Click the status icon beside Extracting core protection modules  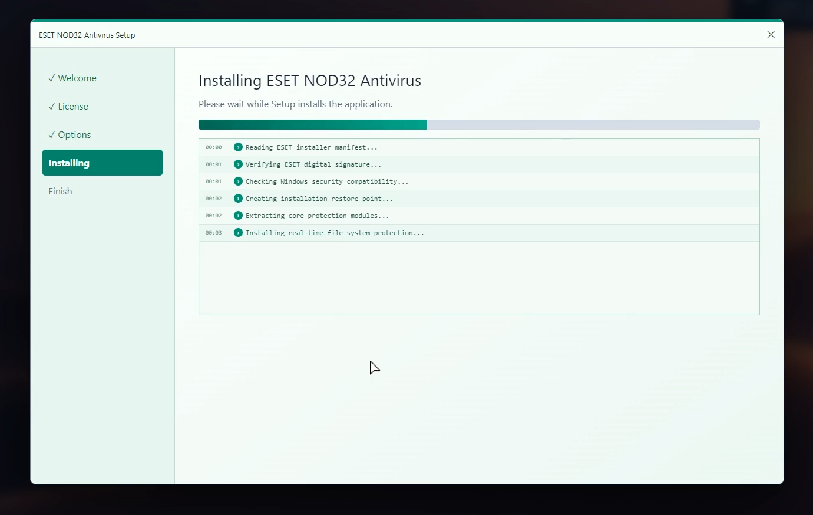coord(238,216)
